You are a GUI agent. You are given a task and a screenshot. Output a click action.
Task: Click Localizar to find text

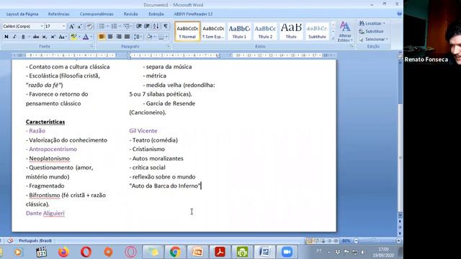click(x=372, y=23)
